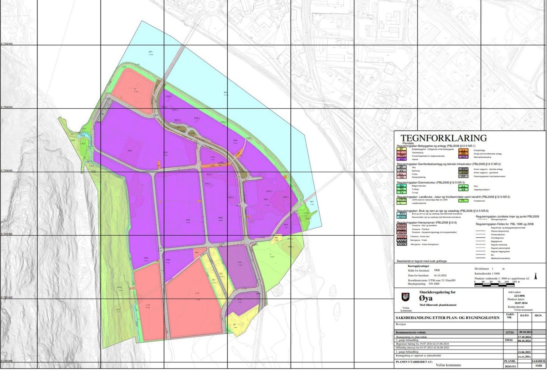This screenshot has width=547, height=370.
Task: Click the 'Kartmålestokk 1:3000' text
Action: (x=487, y=274)
